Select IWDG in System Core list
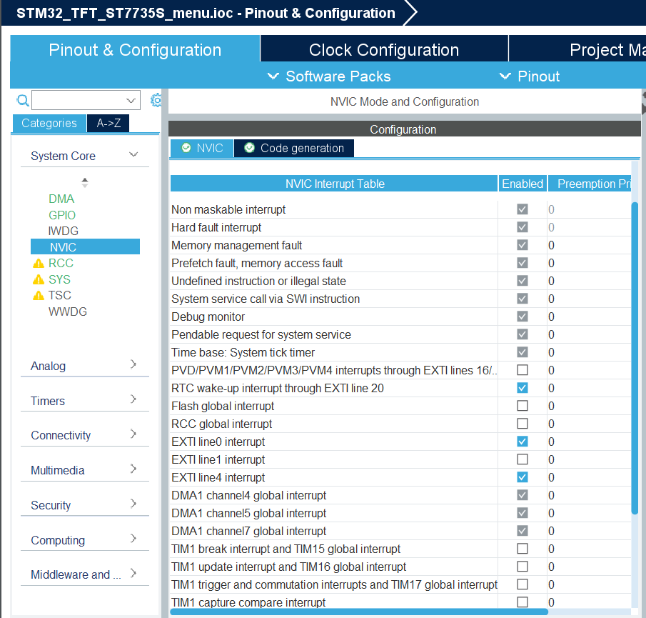The height and width of the screenshot is (618, 646). (63, 231)
